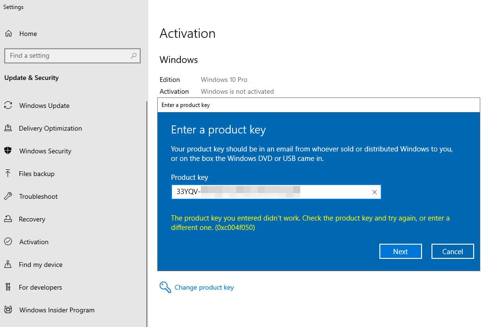This screenshot has width=485, height=327.
Task: Click the Windows 10 Pro edition value
Action: (x=224, y=80)
